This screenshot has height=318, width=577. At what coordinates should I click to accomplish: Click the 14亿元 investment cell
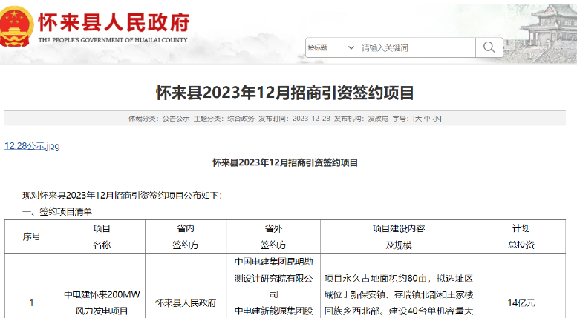tap(521, 302)
